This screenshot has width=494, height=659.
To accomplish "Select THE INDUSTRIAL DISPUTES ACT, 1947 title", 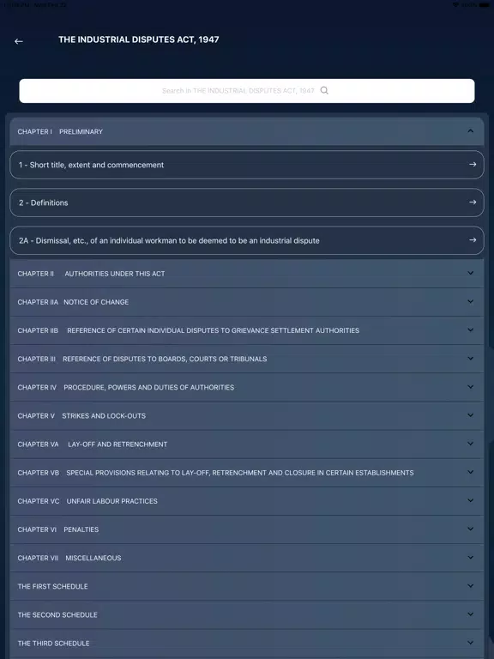I will click(139, 39).
